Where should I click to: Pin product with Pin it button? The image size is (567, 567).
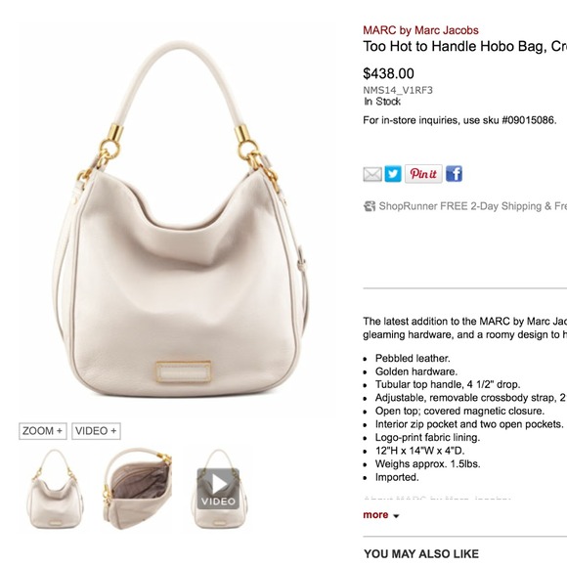(423, 174)
